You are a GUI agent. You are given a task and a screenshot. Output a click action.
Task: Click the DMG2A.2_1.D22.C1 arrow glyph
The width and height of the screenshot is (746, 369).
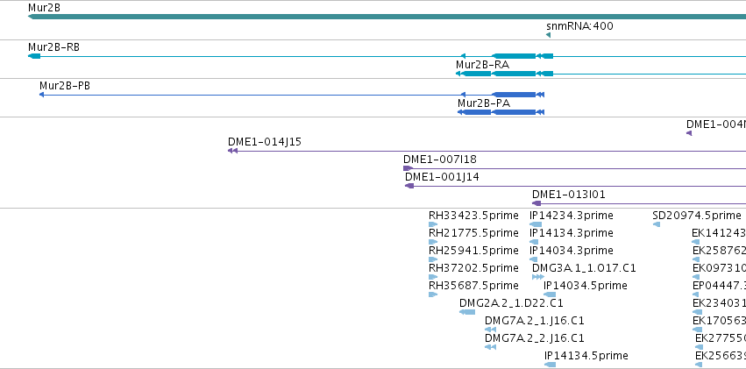(467, 312)
